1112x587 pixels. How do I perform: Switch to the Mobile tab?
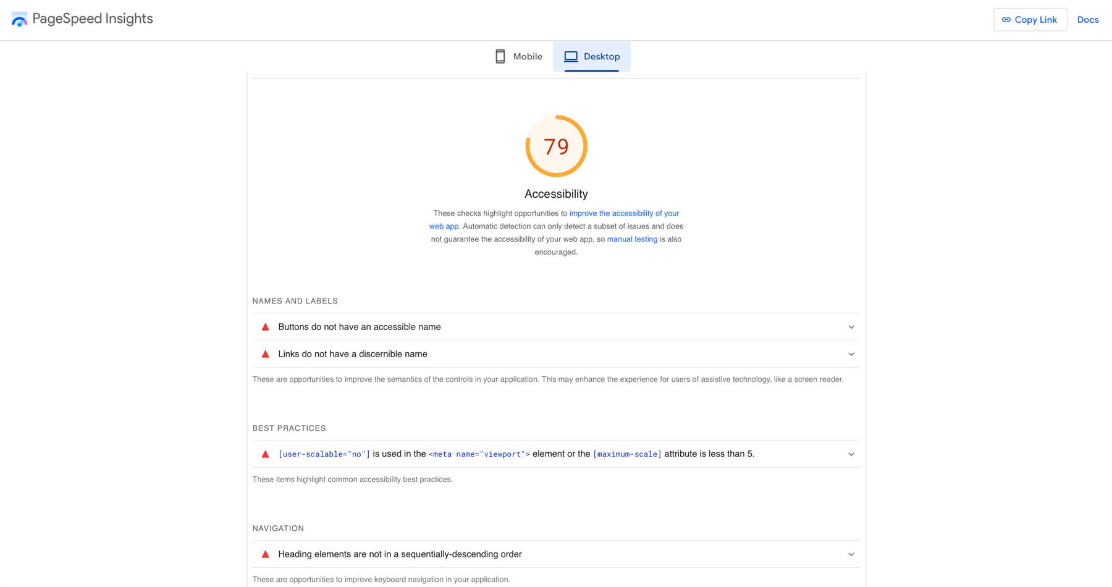click(x=518, y=56)
